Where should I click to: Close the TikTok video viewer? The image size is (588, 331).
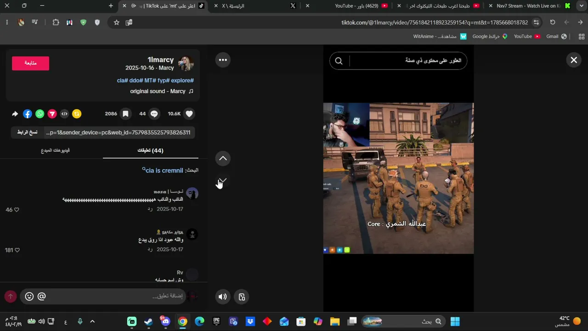[x=574, y=60]
